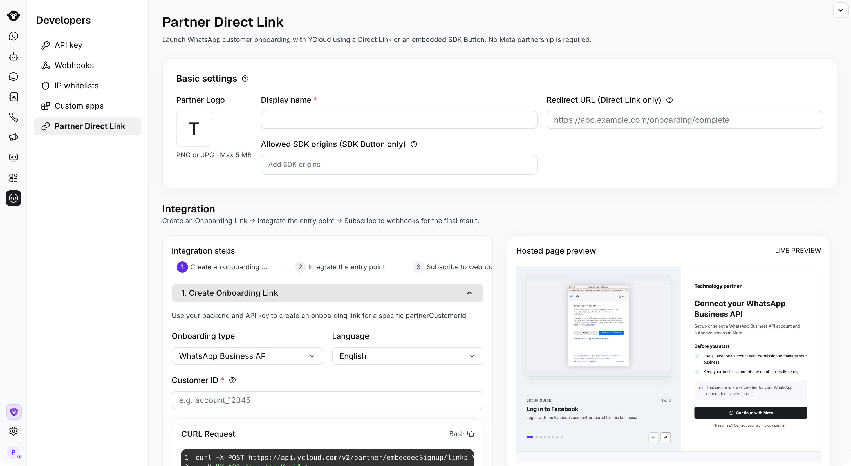Open the YCloud logo home icon
The width and height of the screenshot is (851, 466).
pyautogui.click(x=14, y=15)
